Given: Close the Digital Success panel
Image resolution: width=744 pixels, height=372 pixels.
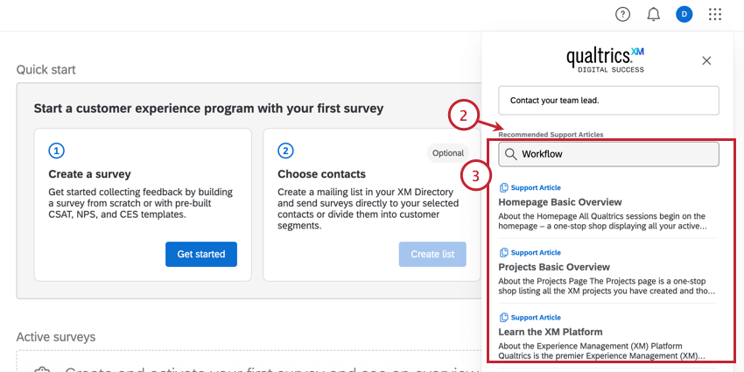Looking at the screenshot, I should [707, 60].
